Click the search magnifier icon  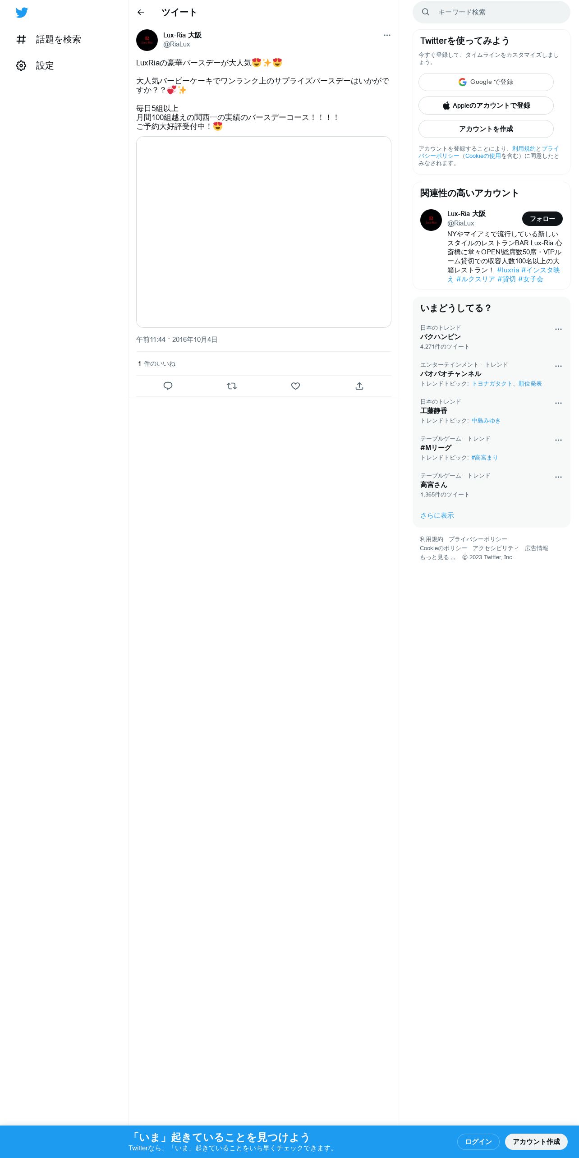pos(425,12)
